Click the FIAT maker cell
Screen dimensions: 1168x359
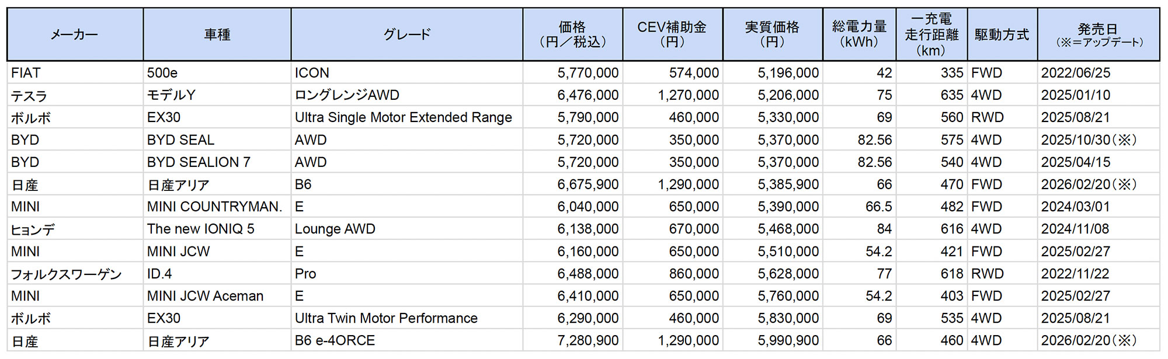[26, 73]
